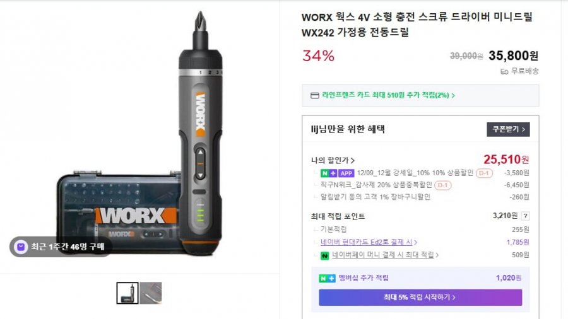Click the 최근 1주간 46명 구매 badge
The image size is (568, 319).
(x=61, y=246)
